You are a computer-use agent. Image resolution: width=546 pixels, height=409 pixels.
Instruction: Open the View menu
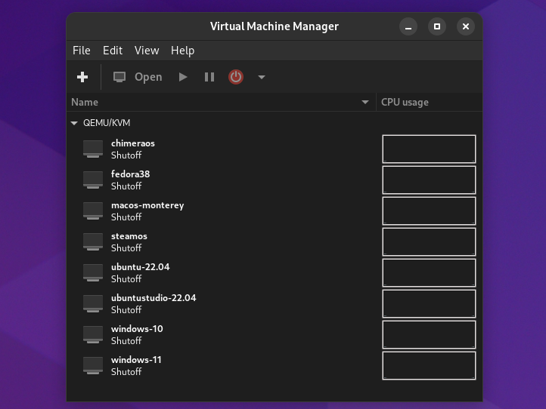pyautogui.click(x=147, y=51)
